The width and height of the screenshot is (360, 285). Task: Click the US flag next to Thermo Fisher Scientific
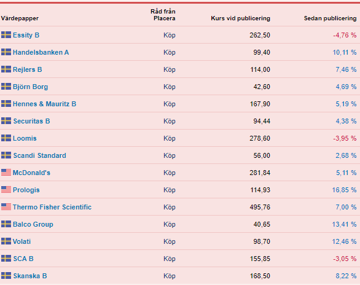click(6, 207)
